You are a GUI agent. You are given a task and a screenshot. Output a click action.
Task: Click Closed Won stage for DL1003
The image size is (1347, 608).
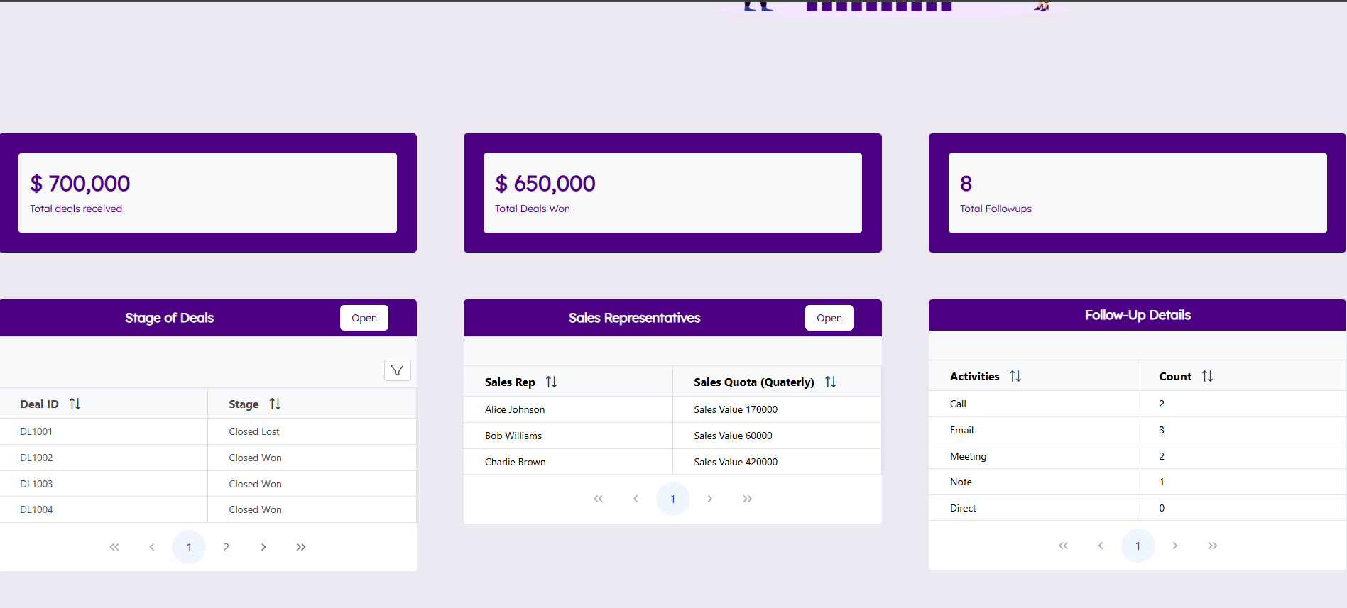[312, 484]
